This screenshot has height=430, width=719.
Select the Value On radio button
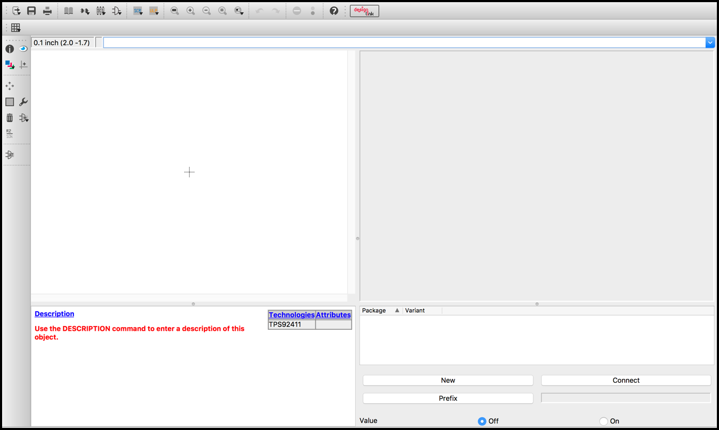603,421
